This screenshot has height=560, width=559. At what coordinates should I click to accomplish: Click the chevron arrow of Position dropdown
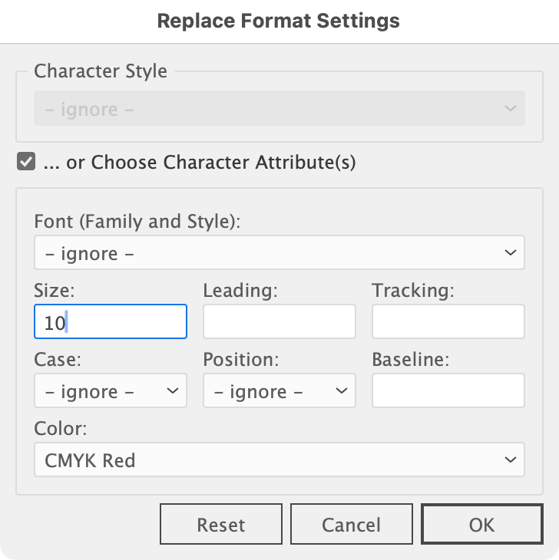point(341,391)
